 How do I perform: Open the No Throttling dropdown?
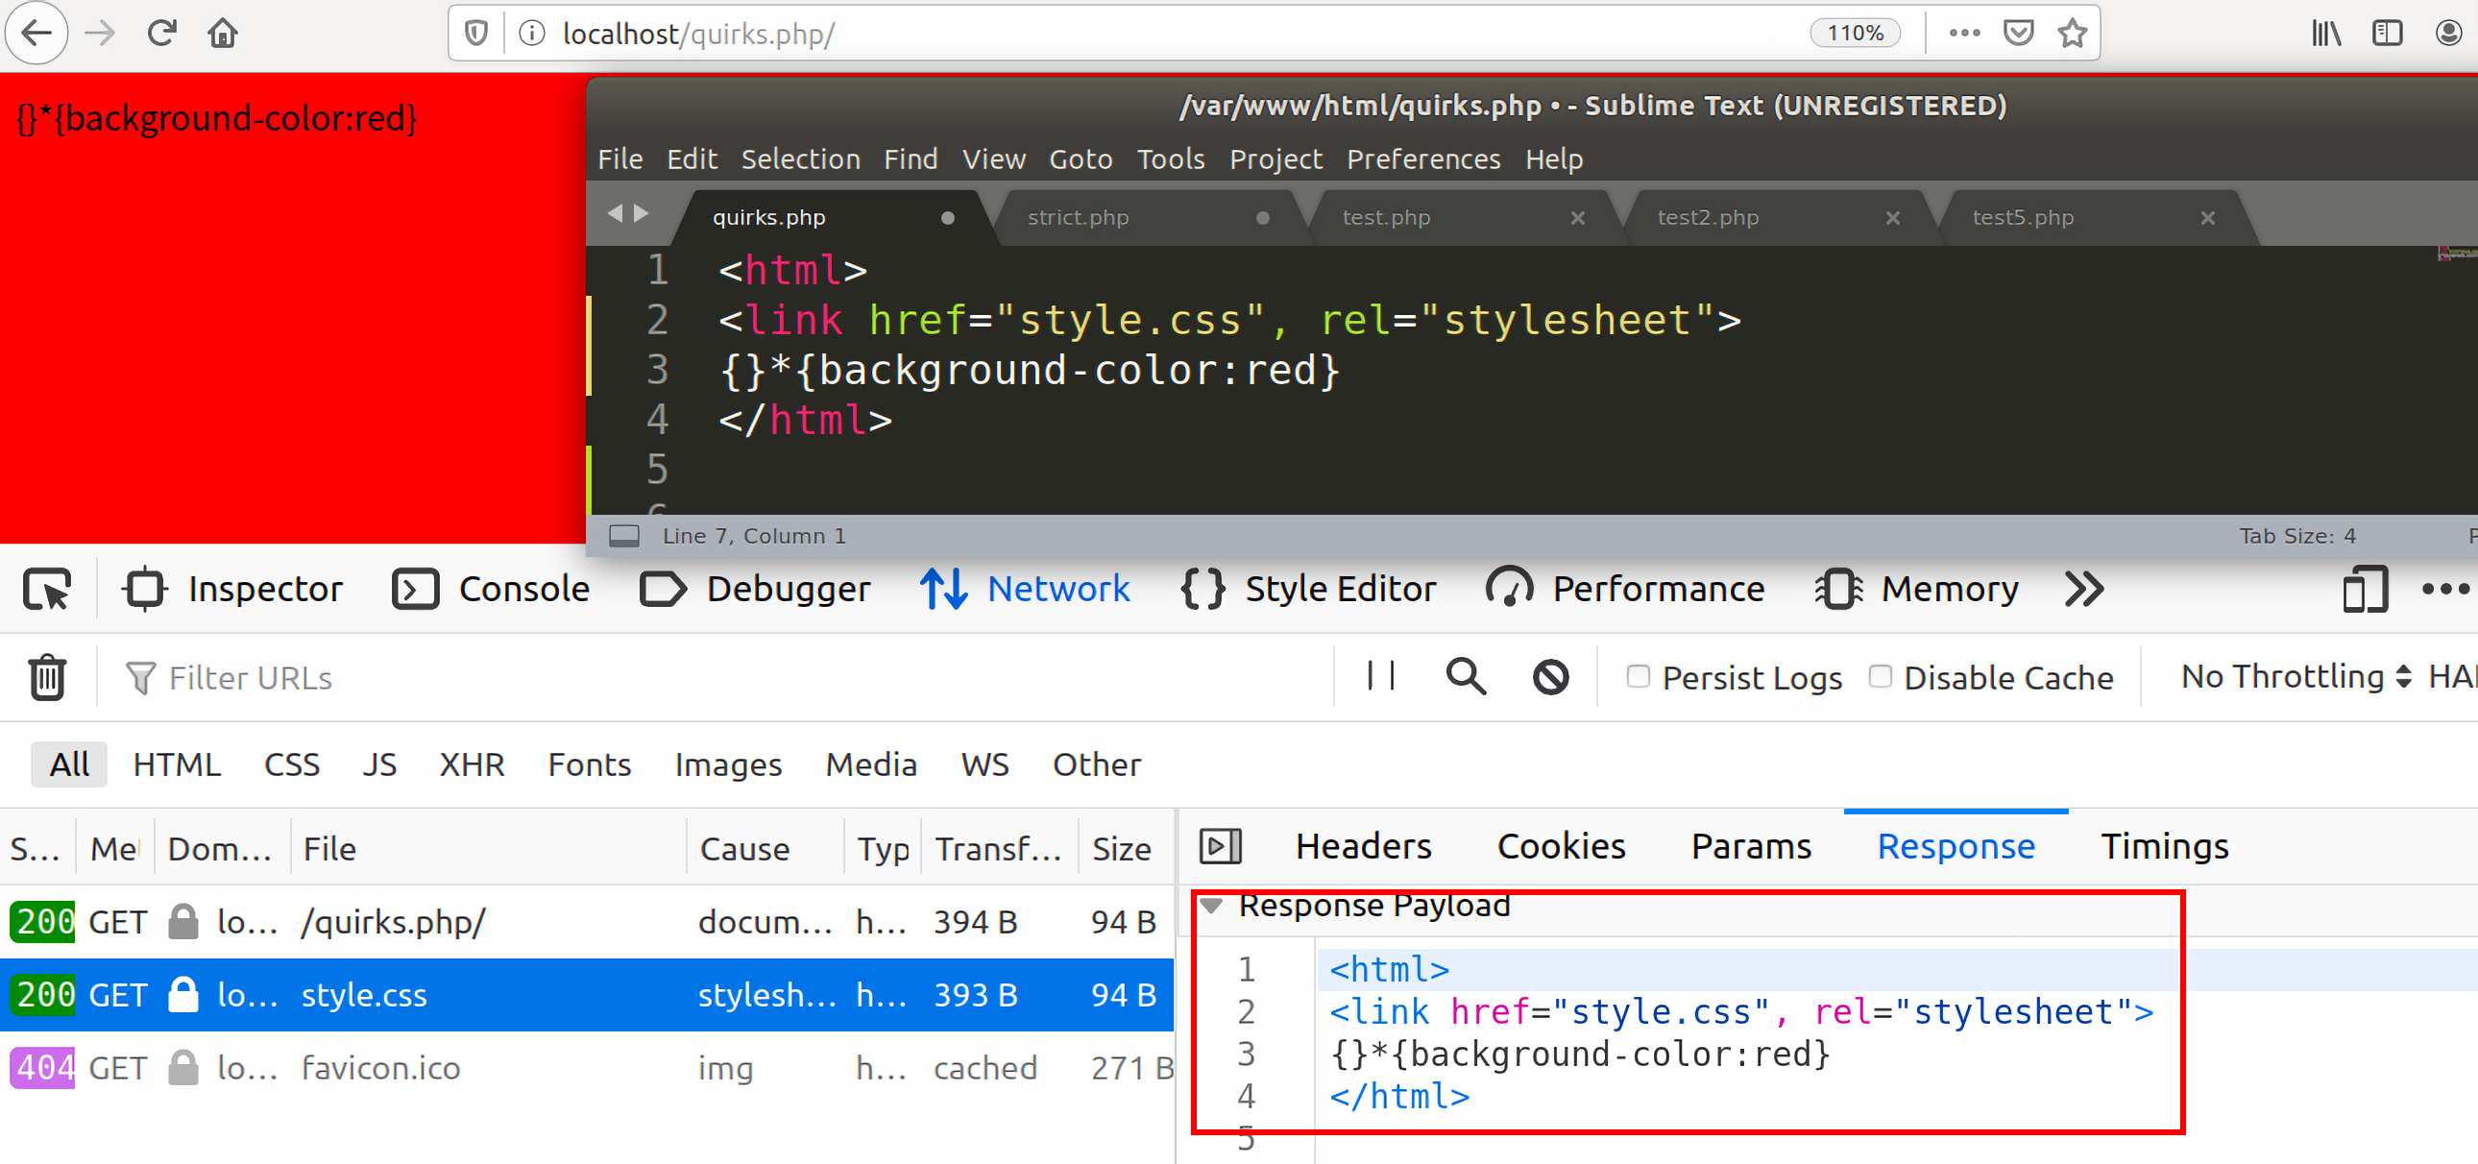point(2296,676)
